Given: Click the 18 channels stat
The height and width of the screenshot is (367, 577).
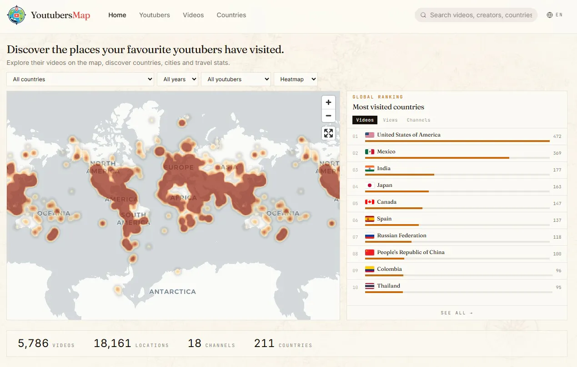Looking at the screenshot, I should [211, 343].
